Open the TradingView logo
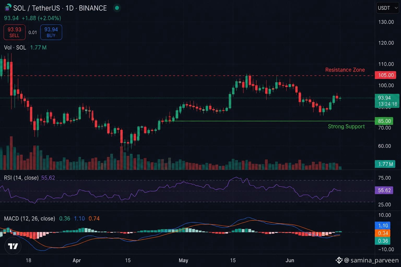The height and width of the screenshot is (267, 401). pos(13,246)
